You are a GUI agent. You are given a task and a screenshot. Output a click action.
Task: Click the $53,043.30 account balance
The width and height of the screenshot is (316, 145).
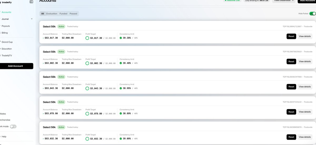click(x=51, y=88)
